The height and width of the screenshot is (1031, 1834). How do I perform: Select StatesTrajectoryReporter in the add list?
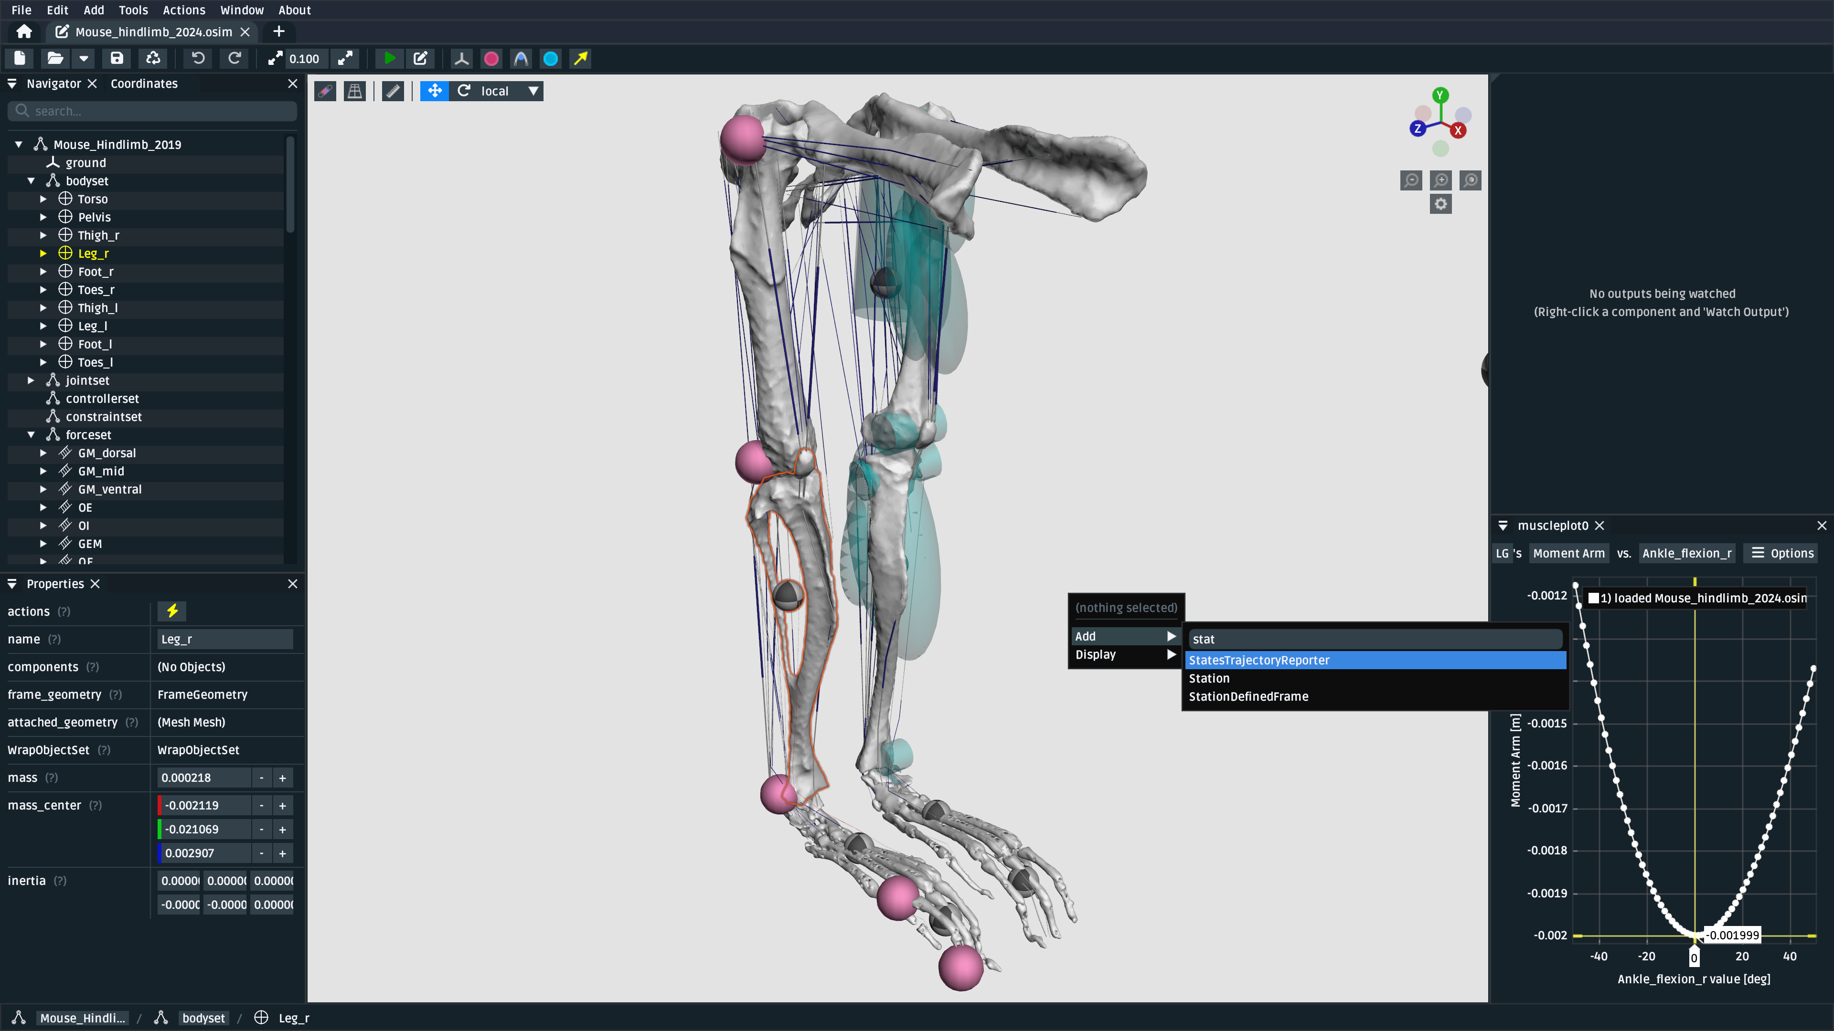(1375, 660)
